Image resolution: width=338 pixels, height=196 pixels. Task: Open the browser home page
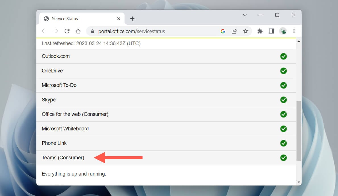coord(78,31)
